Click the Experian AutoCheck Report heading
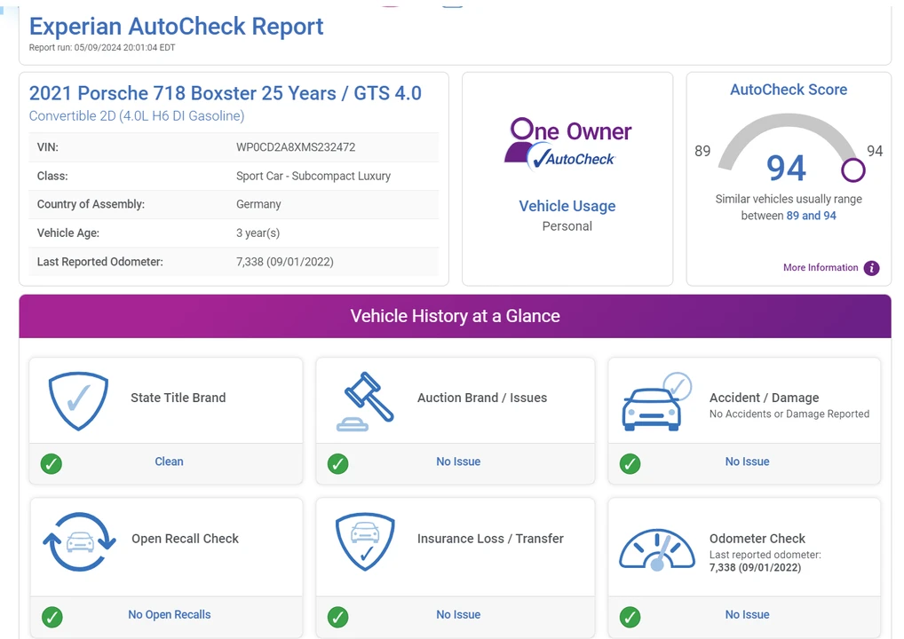The height and width of the screenshot is (639, 904). click(177, 27)
